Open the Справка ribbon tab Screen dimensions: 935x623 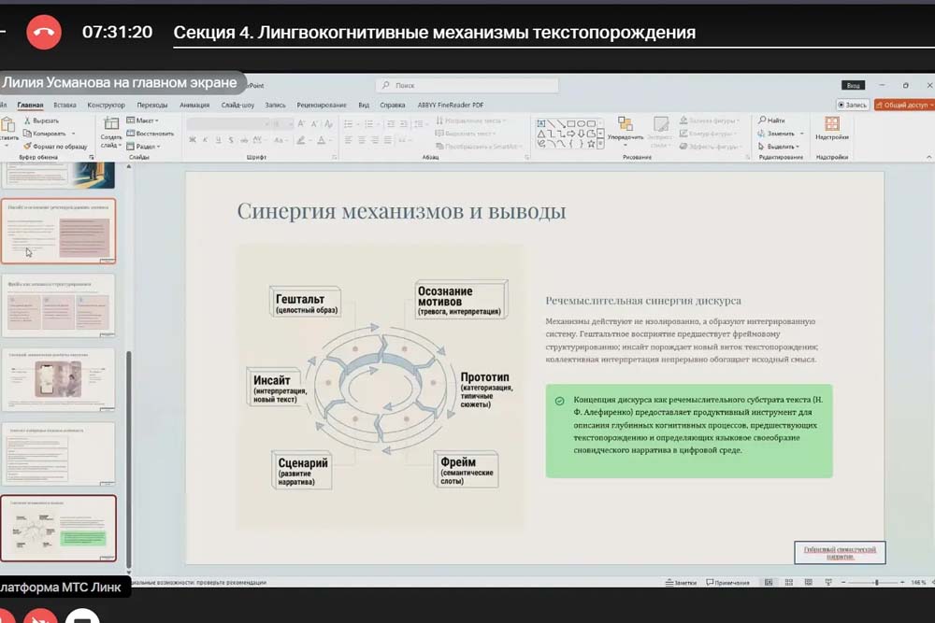click(x=393, y=105)
